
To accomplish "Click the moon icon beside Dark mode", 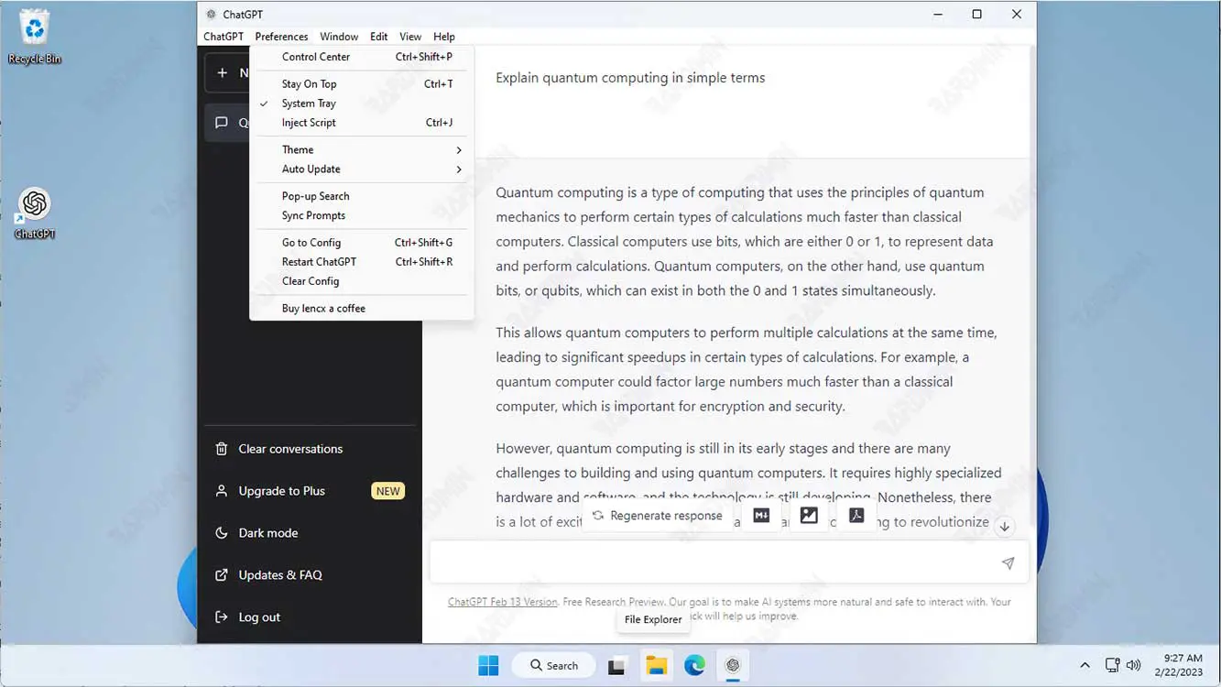I will pos(221,533).
